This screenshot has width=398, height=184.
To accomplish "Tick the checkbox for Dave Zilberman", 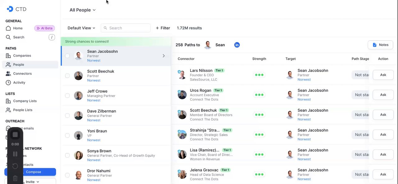I will pos(67,116).
